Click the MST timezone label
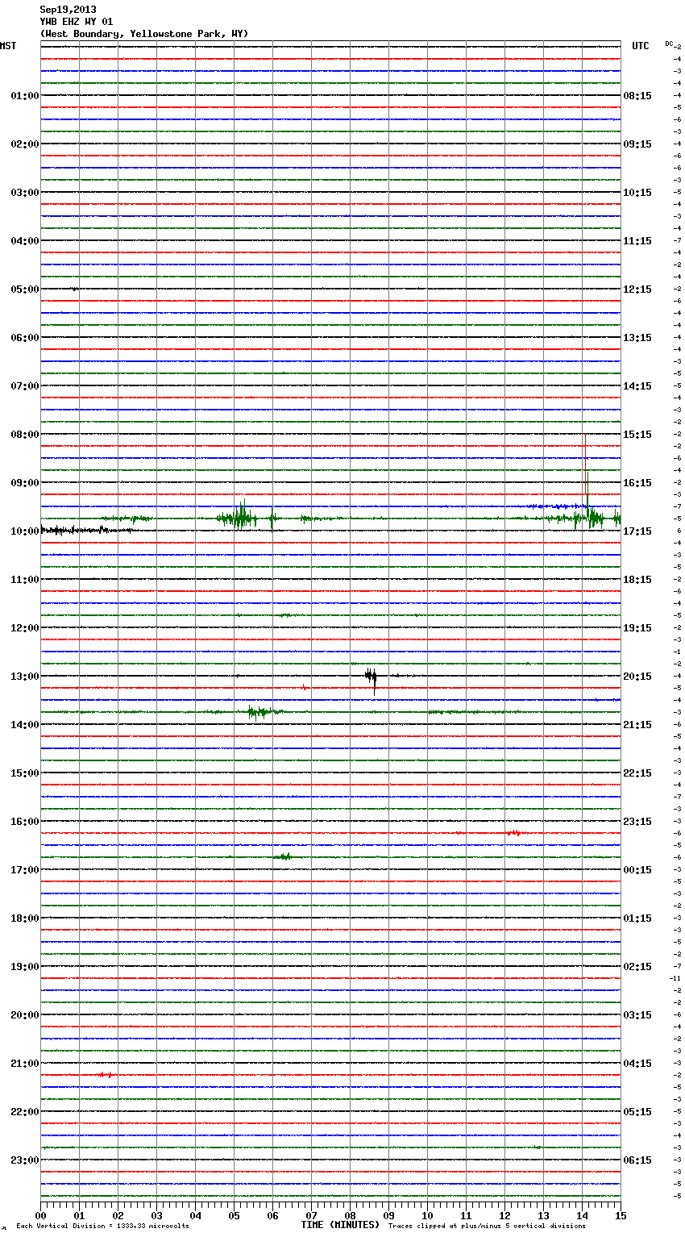 pyautogui.click(x=8, y=46)
